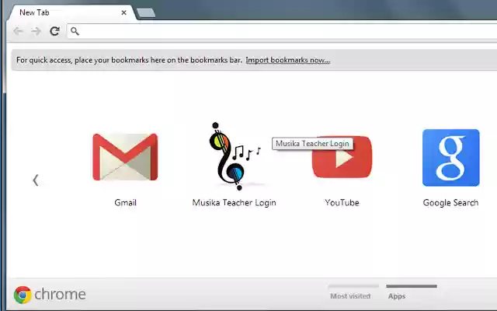Click the Chrome logo at the bottom left
497x311 pixels.
click(50, 295)
